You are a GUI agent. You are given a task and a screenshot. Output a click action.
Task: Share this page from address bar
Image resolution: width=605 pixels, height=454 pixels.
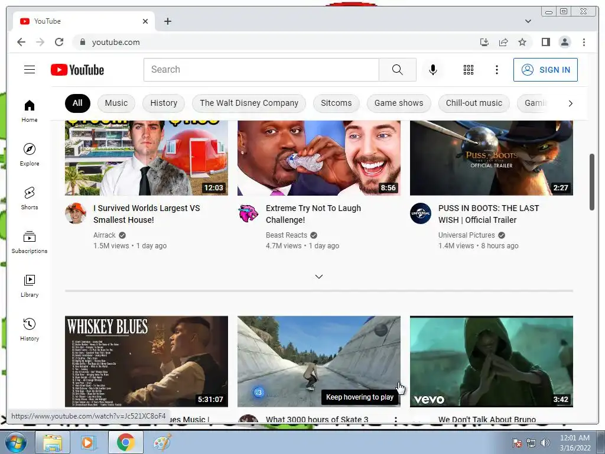click(x=503, y=42)
